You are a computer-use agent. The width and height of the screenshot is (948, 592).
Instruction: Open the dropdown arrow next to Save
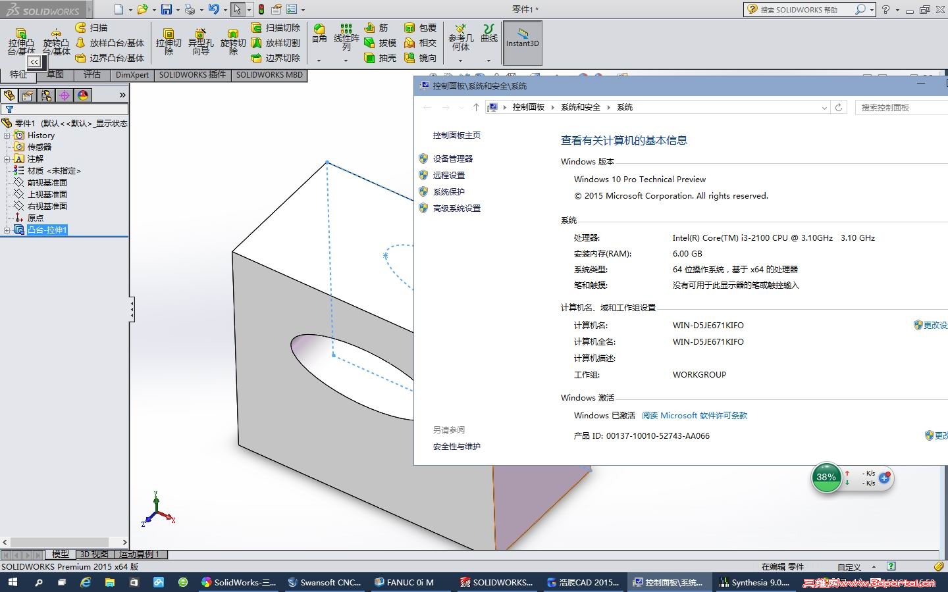(x=178, y=10)
